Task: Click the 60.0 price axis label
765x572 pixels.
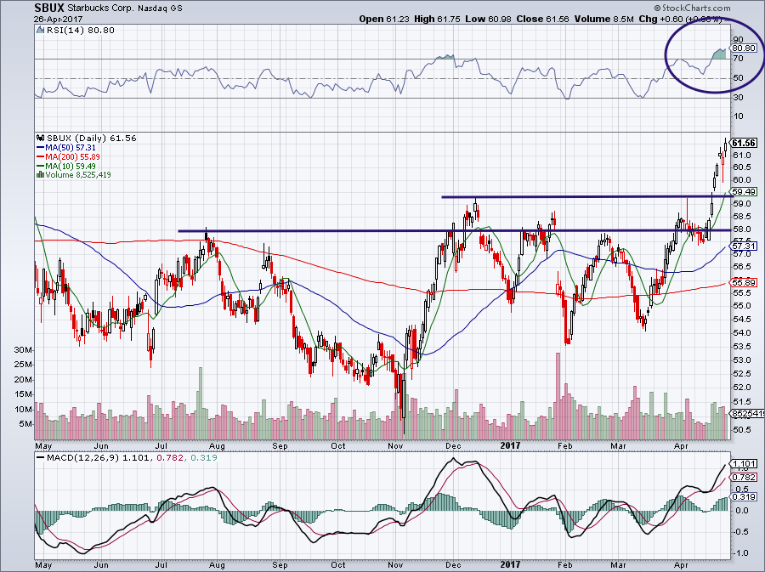Action: pyautogui.click(x=741, y=179)
